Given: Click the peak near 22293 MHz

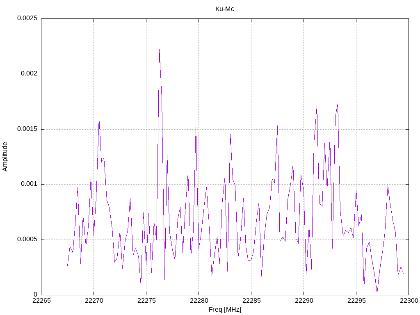Looking at the screenshot, I should click(338, 104).
